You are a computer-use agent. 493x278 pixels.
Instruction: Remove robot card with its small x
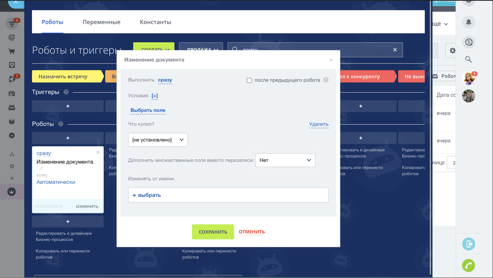point(98,152)
